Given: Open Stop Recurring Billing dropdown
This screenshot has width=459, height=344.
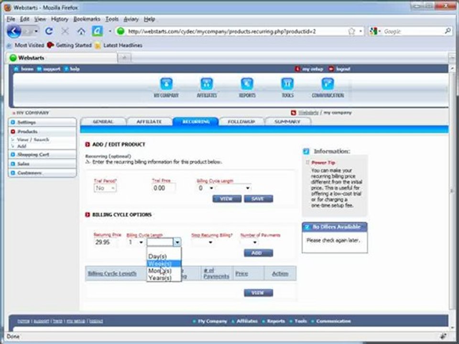Looking at the screenshot, I should coord(202,242).
